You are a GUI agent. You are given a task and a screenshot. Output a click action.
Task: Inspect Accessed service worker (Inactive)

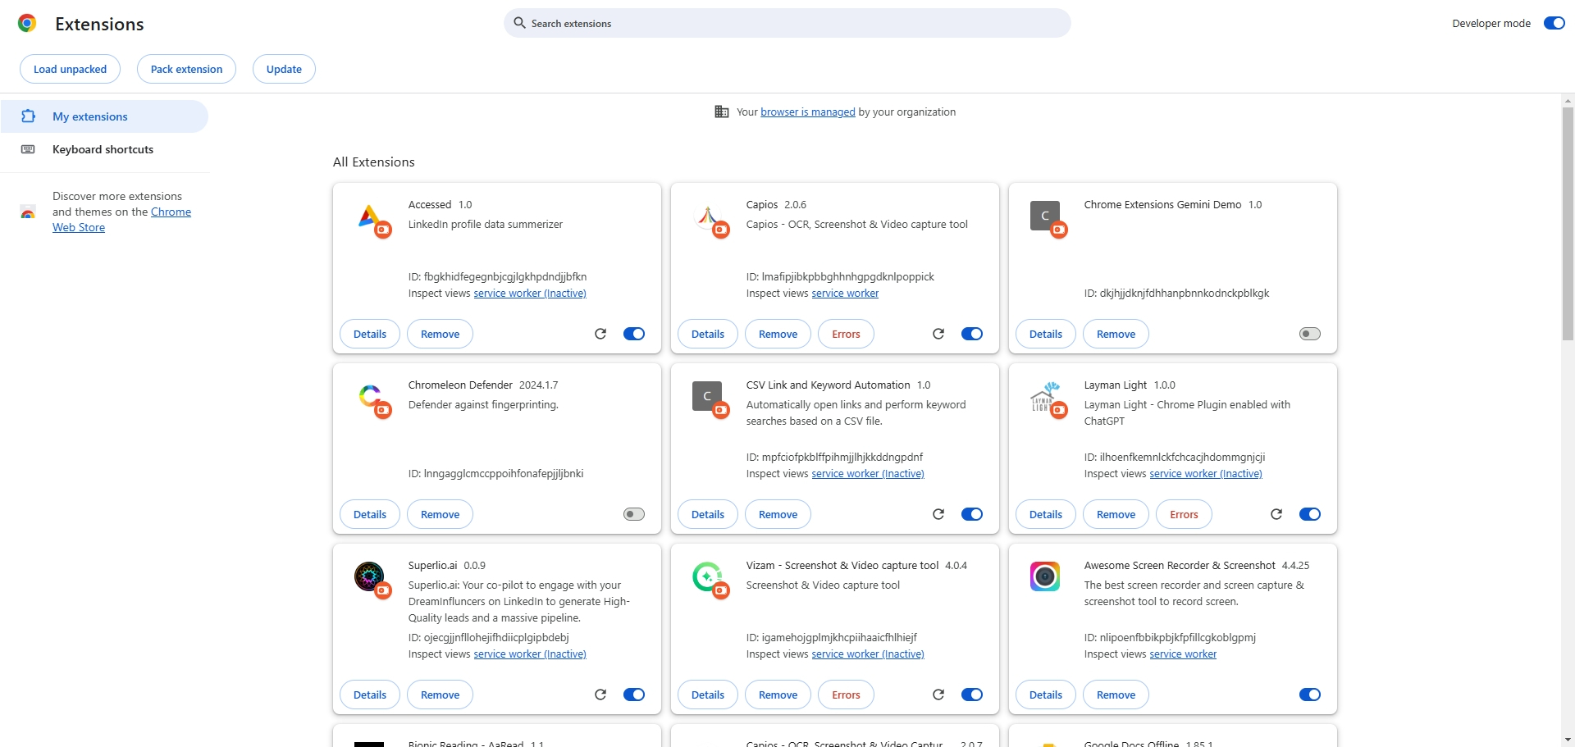pos(530,294)
